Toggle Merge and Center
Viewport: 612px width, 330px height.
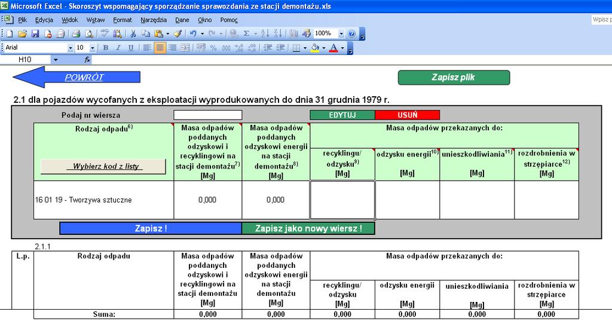(x=185, y=48)
